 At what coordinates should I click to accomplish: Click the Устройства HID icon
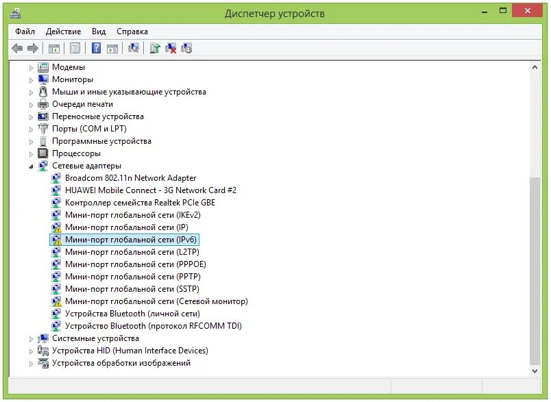click(x=43, y=351)
